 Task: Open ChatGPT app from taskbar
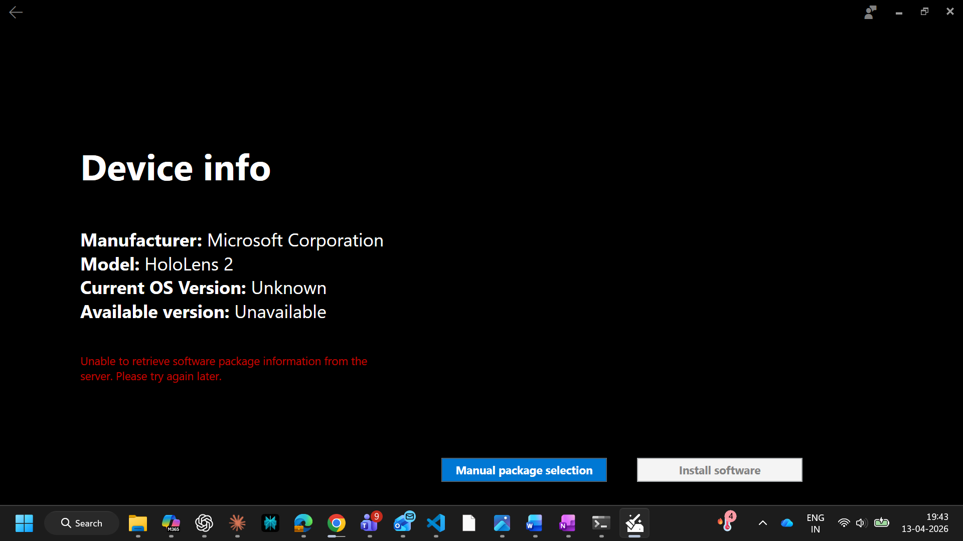point(204,523)
